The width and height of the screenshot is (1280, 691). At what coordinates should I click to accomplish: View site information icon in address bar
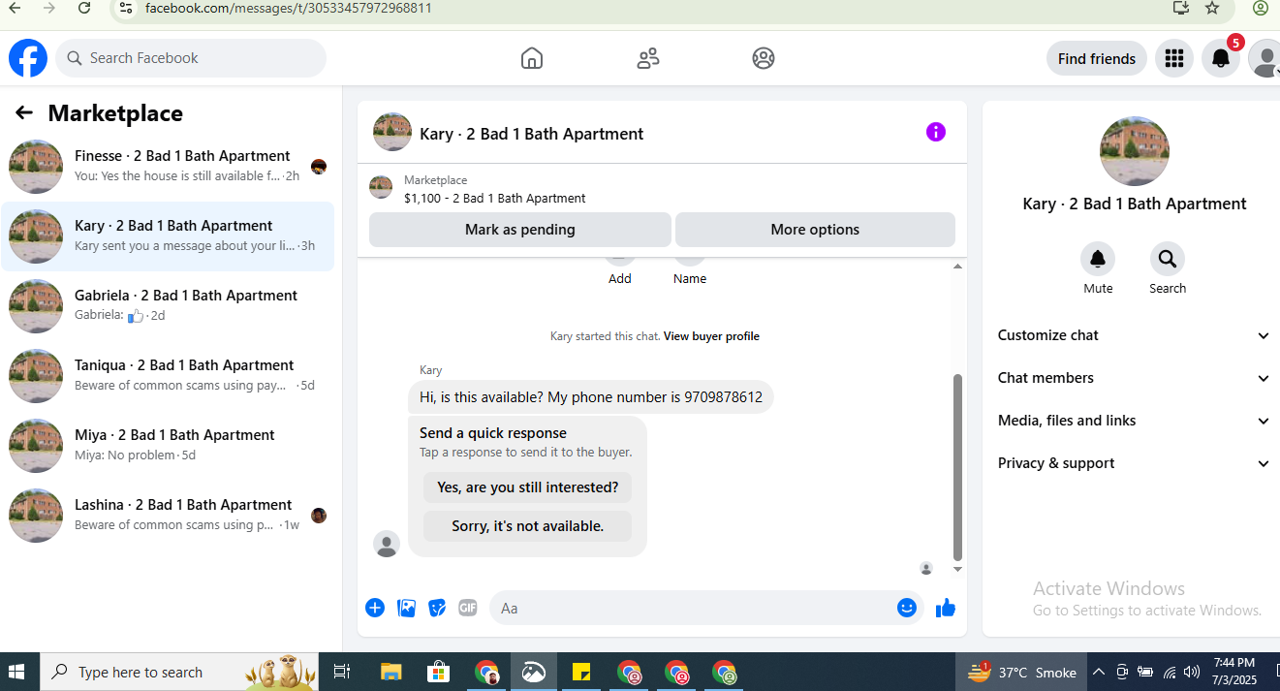point(125,8)
